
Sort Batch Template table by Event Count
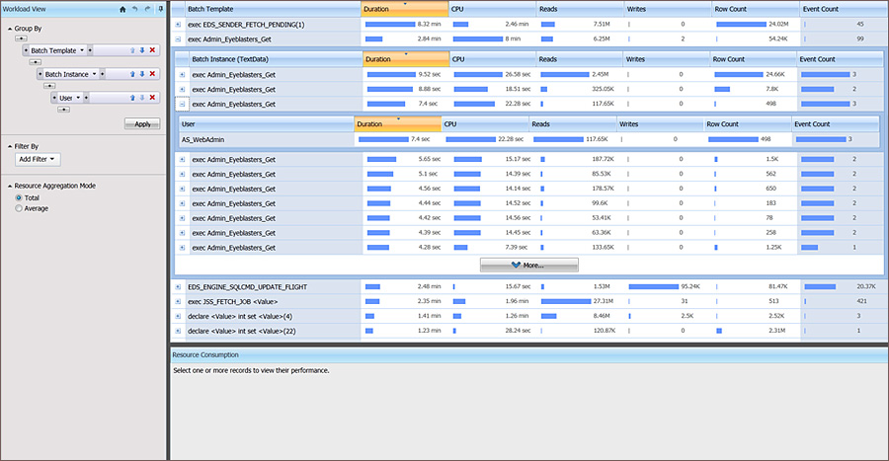[843, 9]
